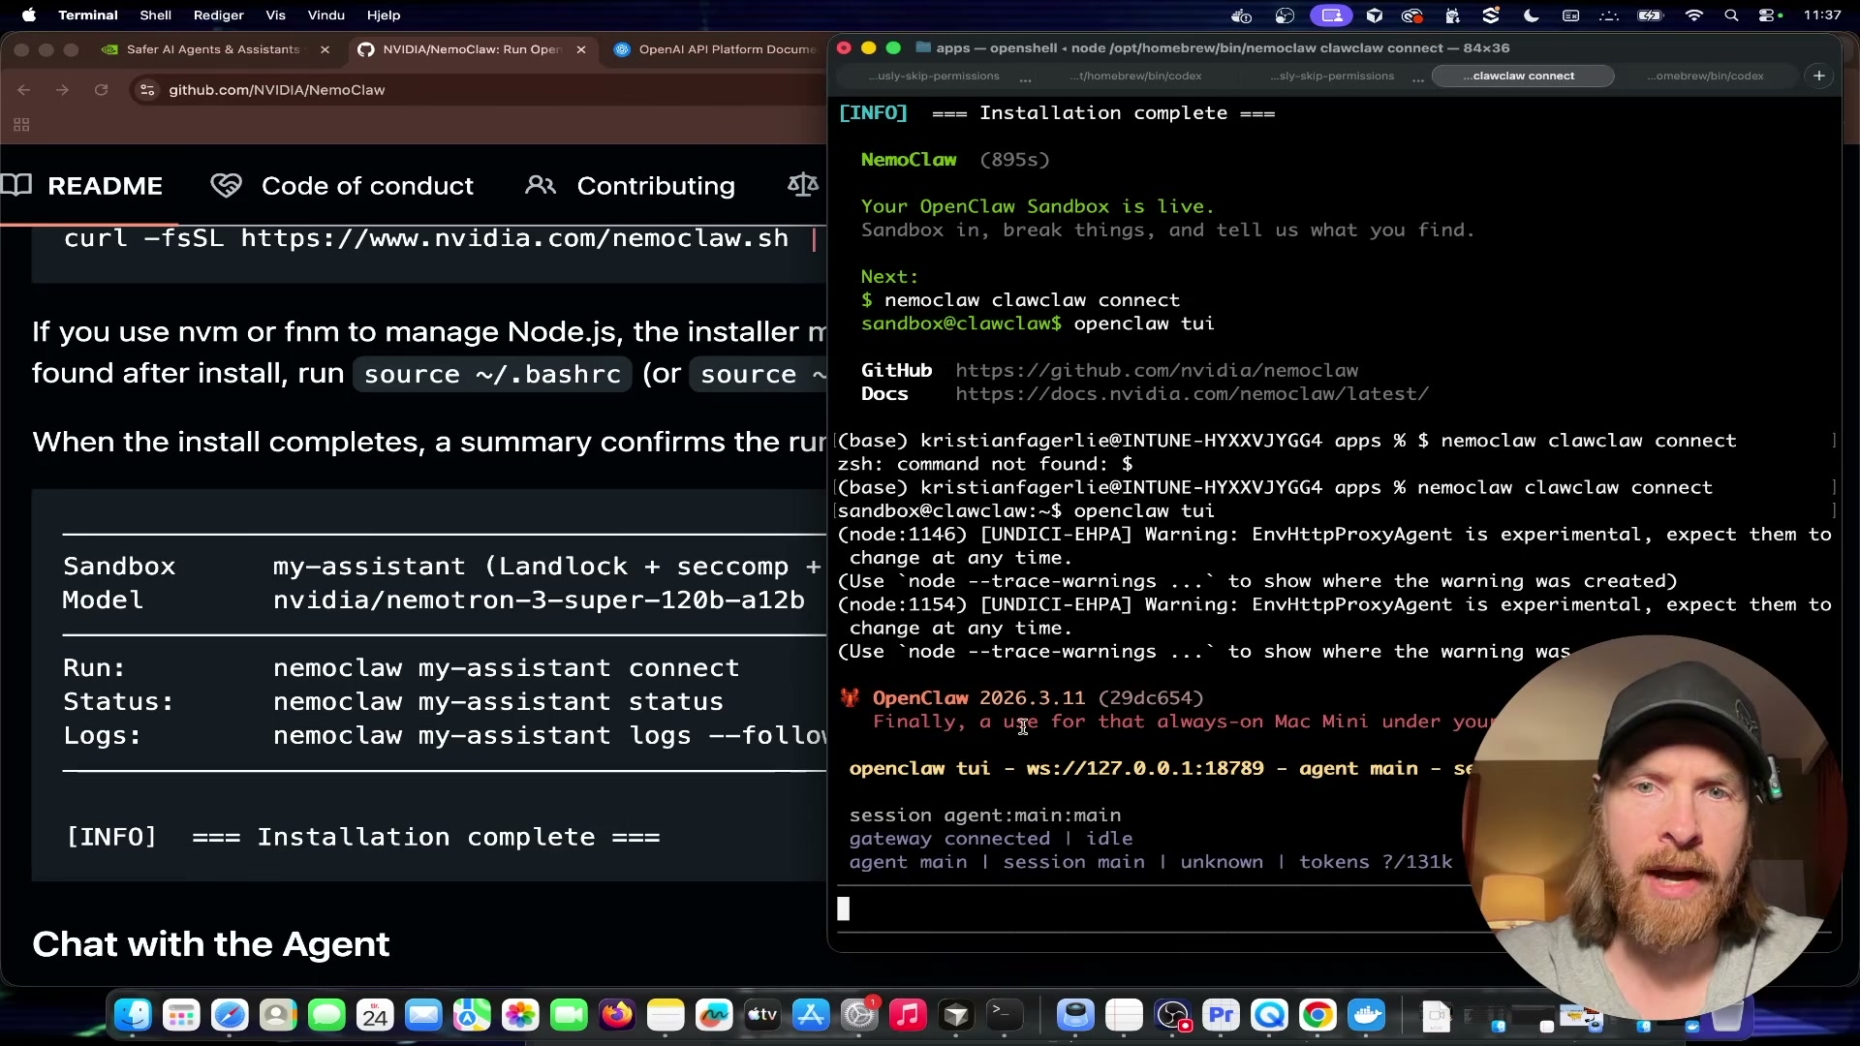The height and width of the screenshot is (1046, 1860).
Task: Click Ollama llama icon in menu bar
Action: pos(1452,15)
